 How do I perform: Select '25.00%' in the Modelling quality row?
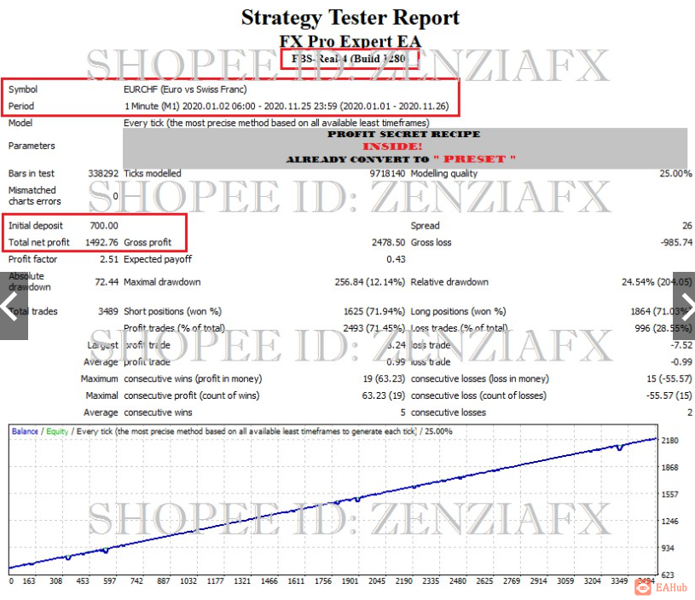point(675,173)
